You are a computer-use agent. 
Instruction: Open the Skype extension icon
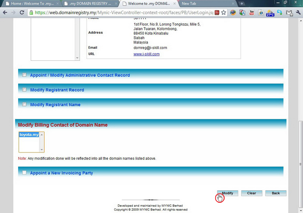[280, 13]
